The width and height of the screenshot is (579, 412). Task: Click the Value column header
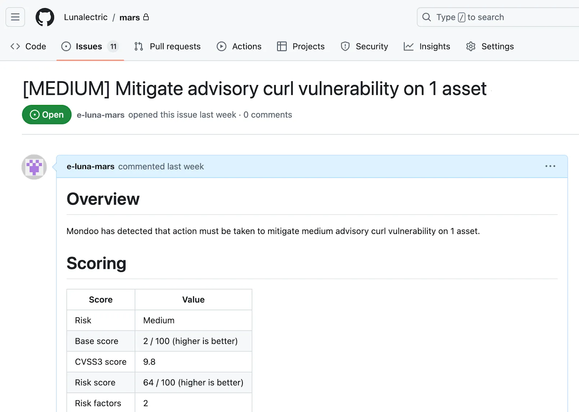pyautogui.click(x=194, y=300)
